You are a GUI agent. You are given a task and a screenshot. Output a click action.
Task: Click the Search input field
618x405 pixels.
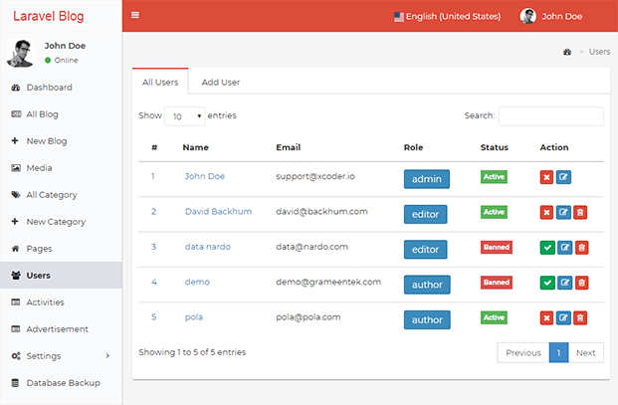pos(551,116)
